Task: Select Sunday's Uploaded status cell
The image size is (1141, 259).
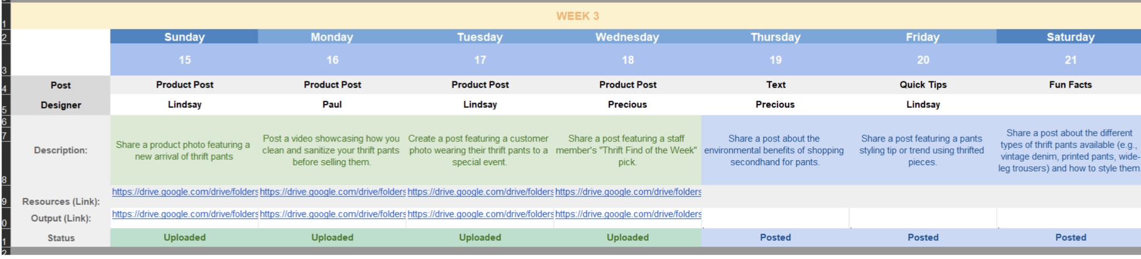Action: 184,237
